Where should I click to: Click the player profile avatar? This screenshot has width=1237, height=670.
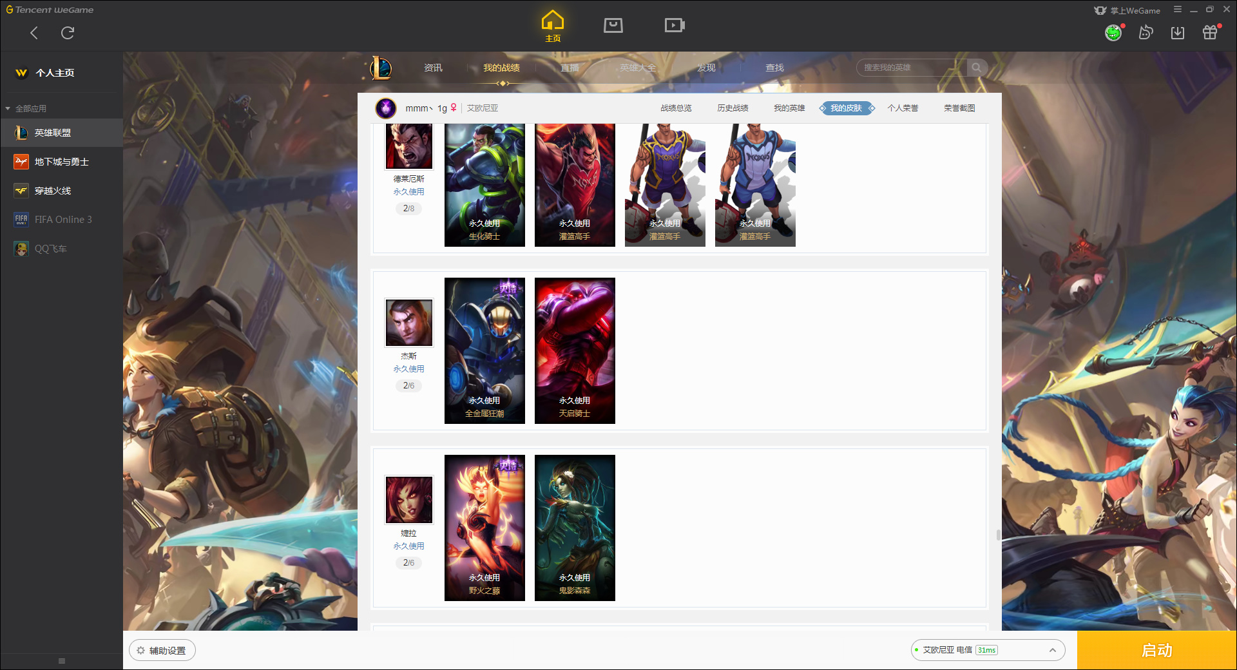[386, 108]
